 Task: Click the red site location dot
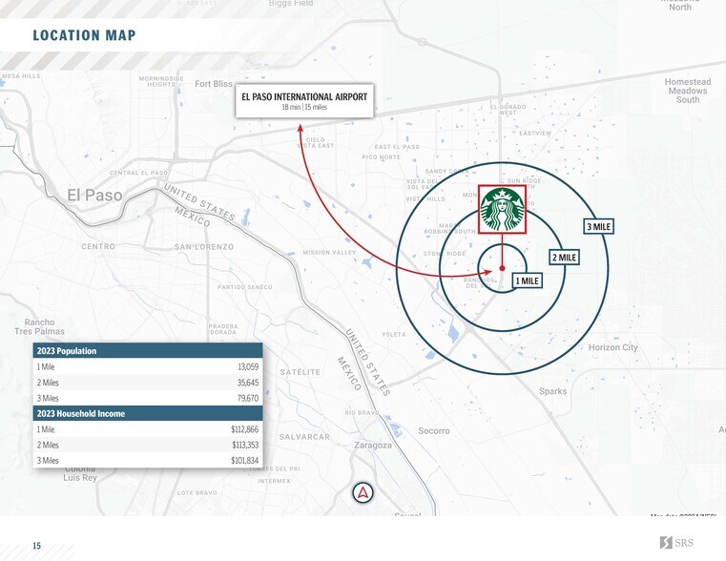click(502, 269)
